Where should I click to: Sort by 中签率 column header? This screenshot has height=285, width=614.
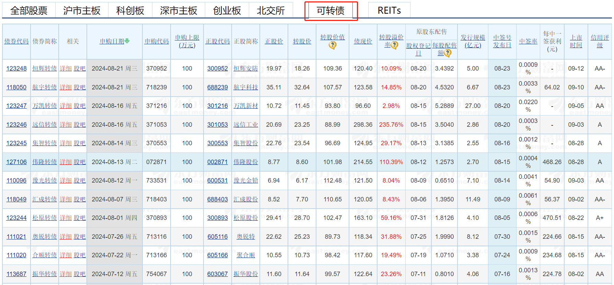point(528,41)
